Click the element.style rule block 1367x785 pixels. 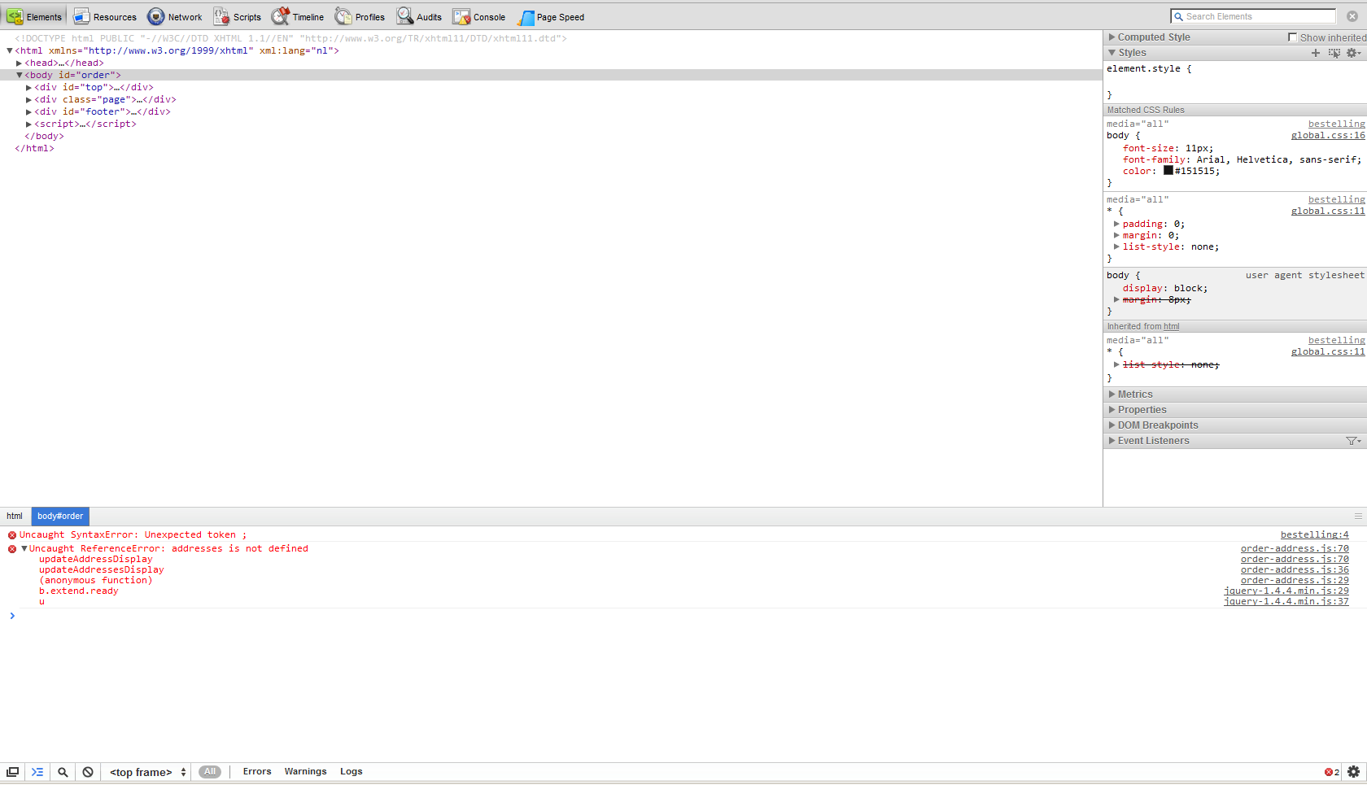pyautogui.click(x=1235, y=81)
